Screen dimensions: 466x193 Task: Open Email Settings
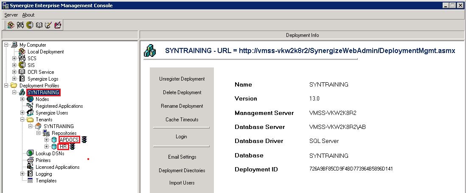click(x=182, y=157)
